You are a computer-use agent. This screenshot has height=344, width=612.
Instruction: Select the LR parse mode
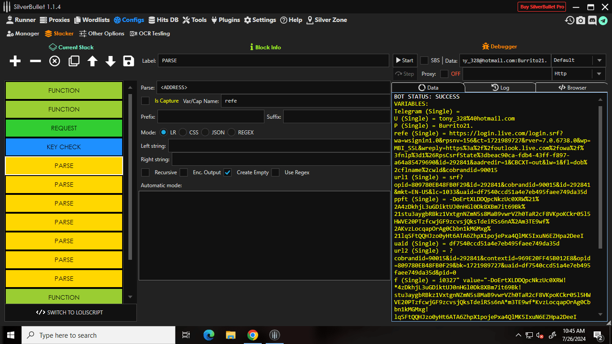163,133
